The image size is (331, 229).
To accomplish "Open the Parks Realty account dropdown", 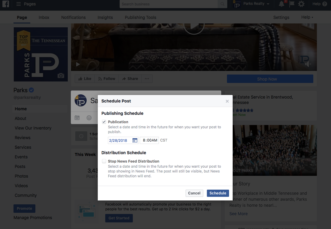I will click(256, 4).
